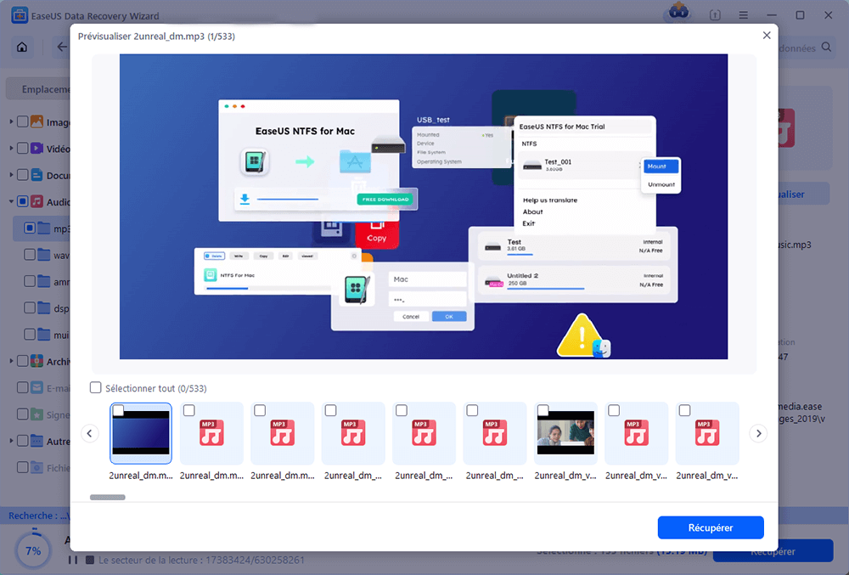This screenshot has width=849, height=575.
Task: Click the next arrow beside the thumbnails
Action: click(x=758, y=433)
